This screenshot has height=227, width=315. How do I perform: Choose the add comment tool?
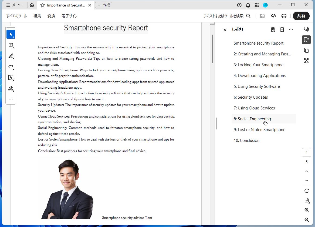[x=11, y=45]
